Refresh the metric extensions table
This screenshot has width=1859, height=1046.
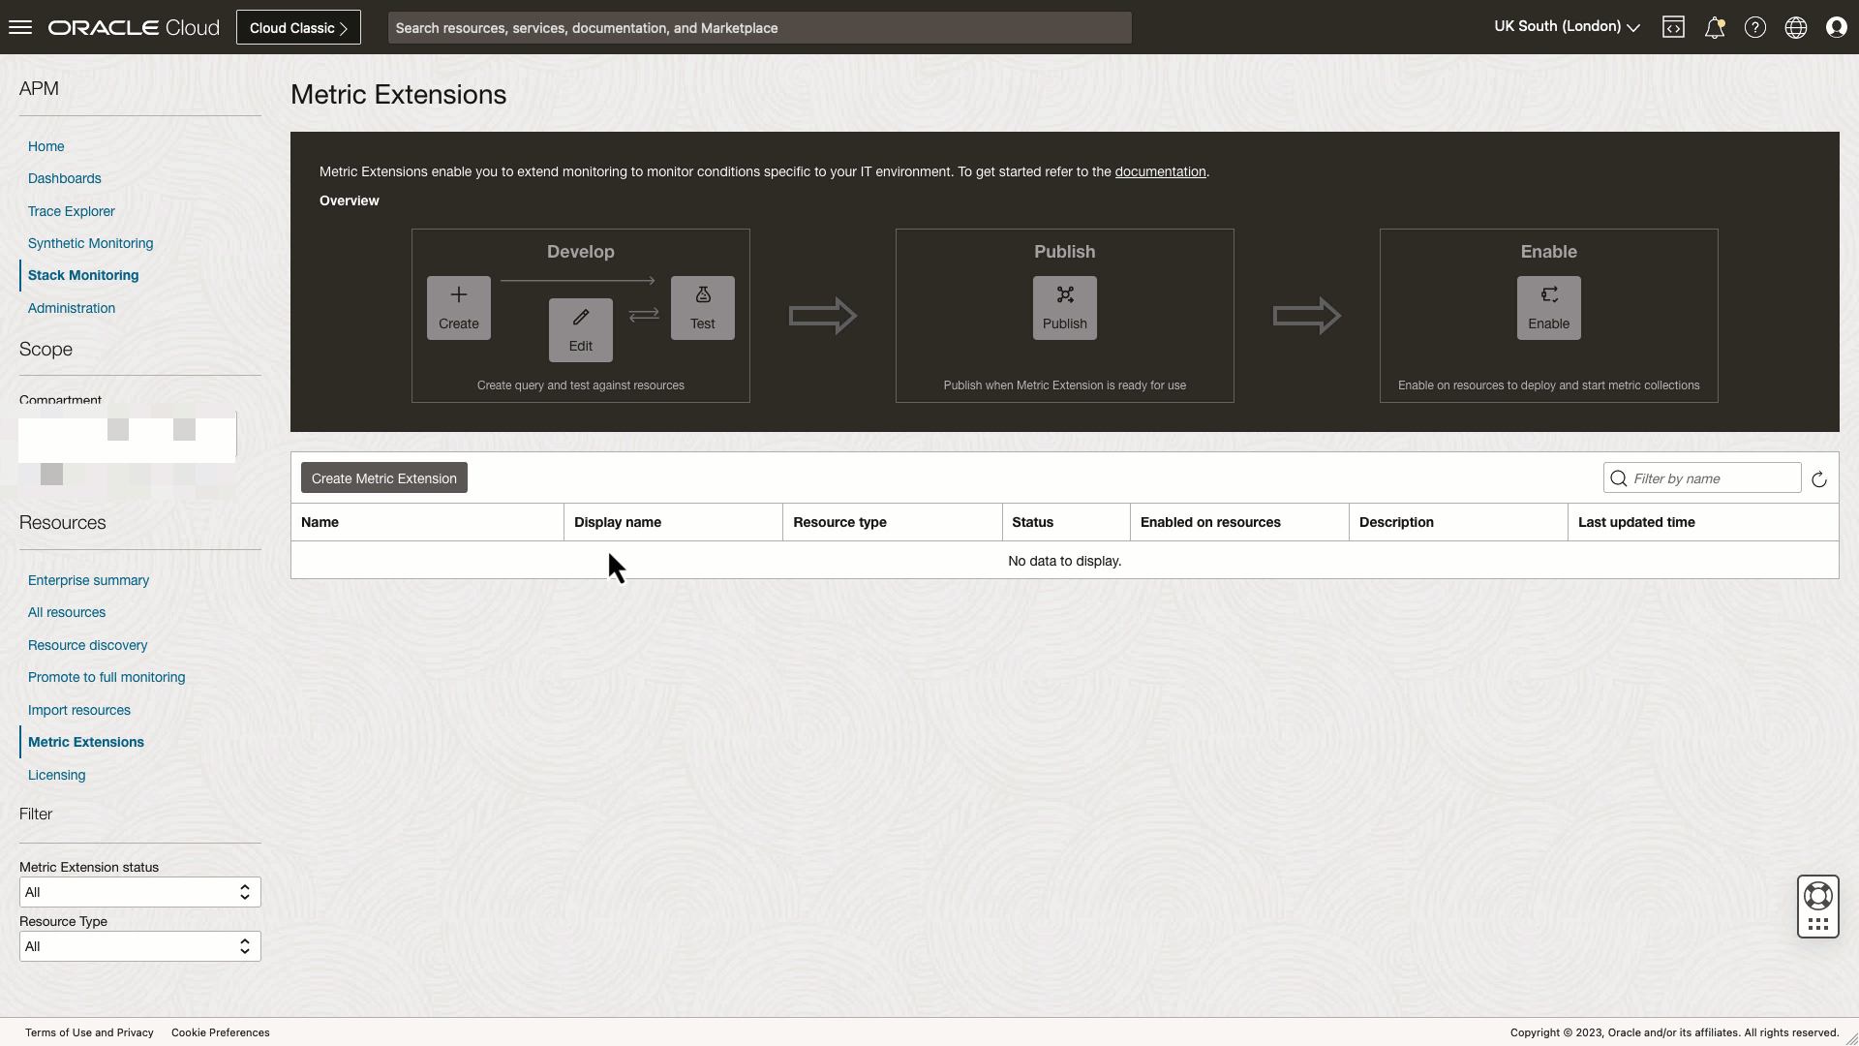point(1819,479)
